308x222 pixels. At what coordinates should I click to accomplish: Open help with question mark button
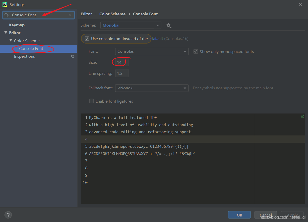pos(8,215)
